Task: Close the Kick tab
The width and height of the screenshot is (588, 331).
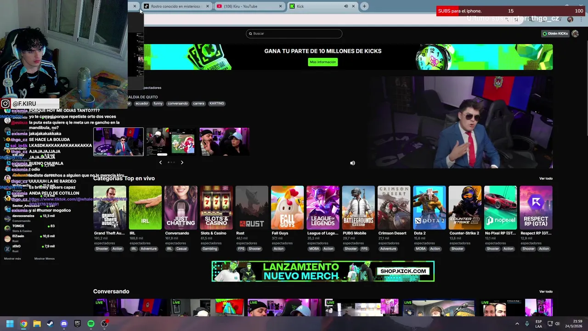Action: [353, 6]
